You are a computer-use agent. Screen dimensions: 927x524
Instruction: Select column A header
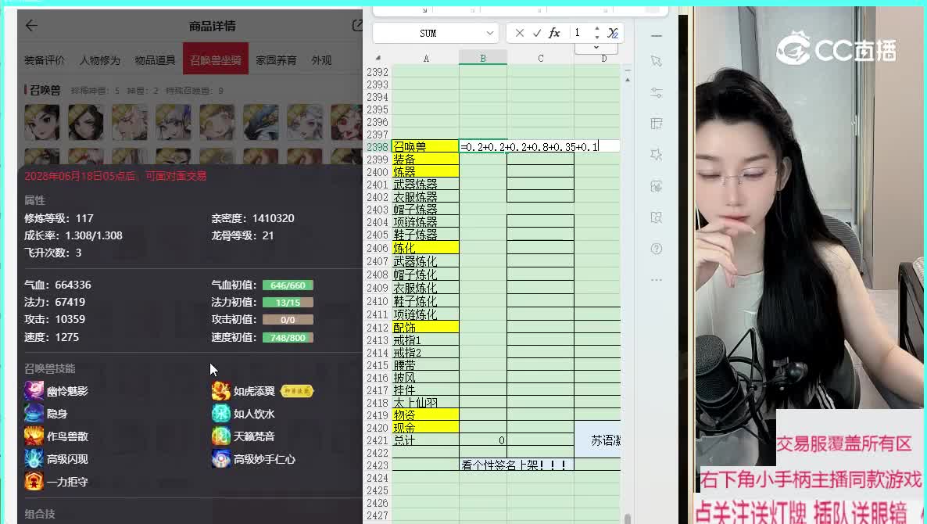tap(426, 58)
